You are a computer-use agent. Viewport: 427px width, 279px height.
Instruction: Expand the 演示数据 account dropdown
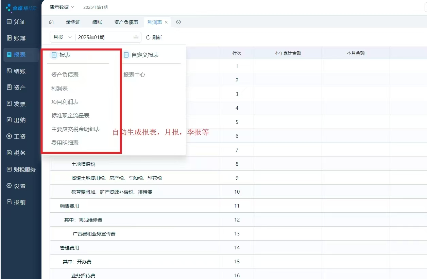(x=62, y=7)
